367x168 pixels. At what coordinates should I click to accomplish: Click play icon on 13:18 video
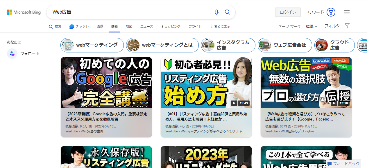pyautogui.click(x=334, y=103)
